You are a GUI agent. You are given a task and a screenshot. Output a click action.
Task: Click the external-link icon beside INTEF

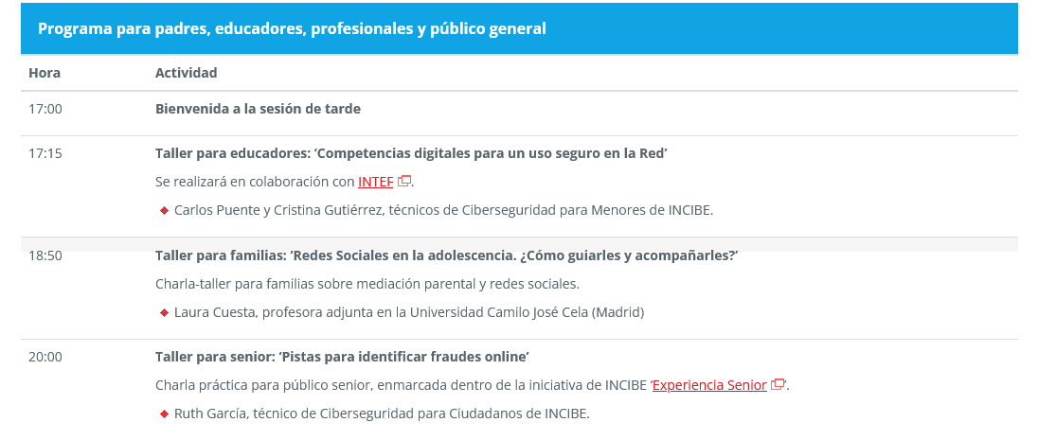(404, 182)
